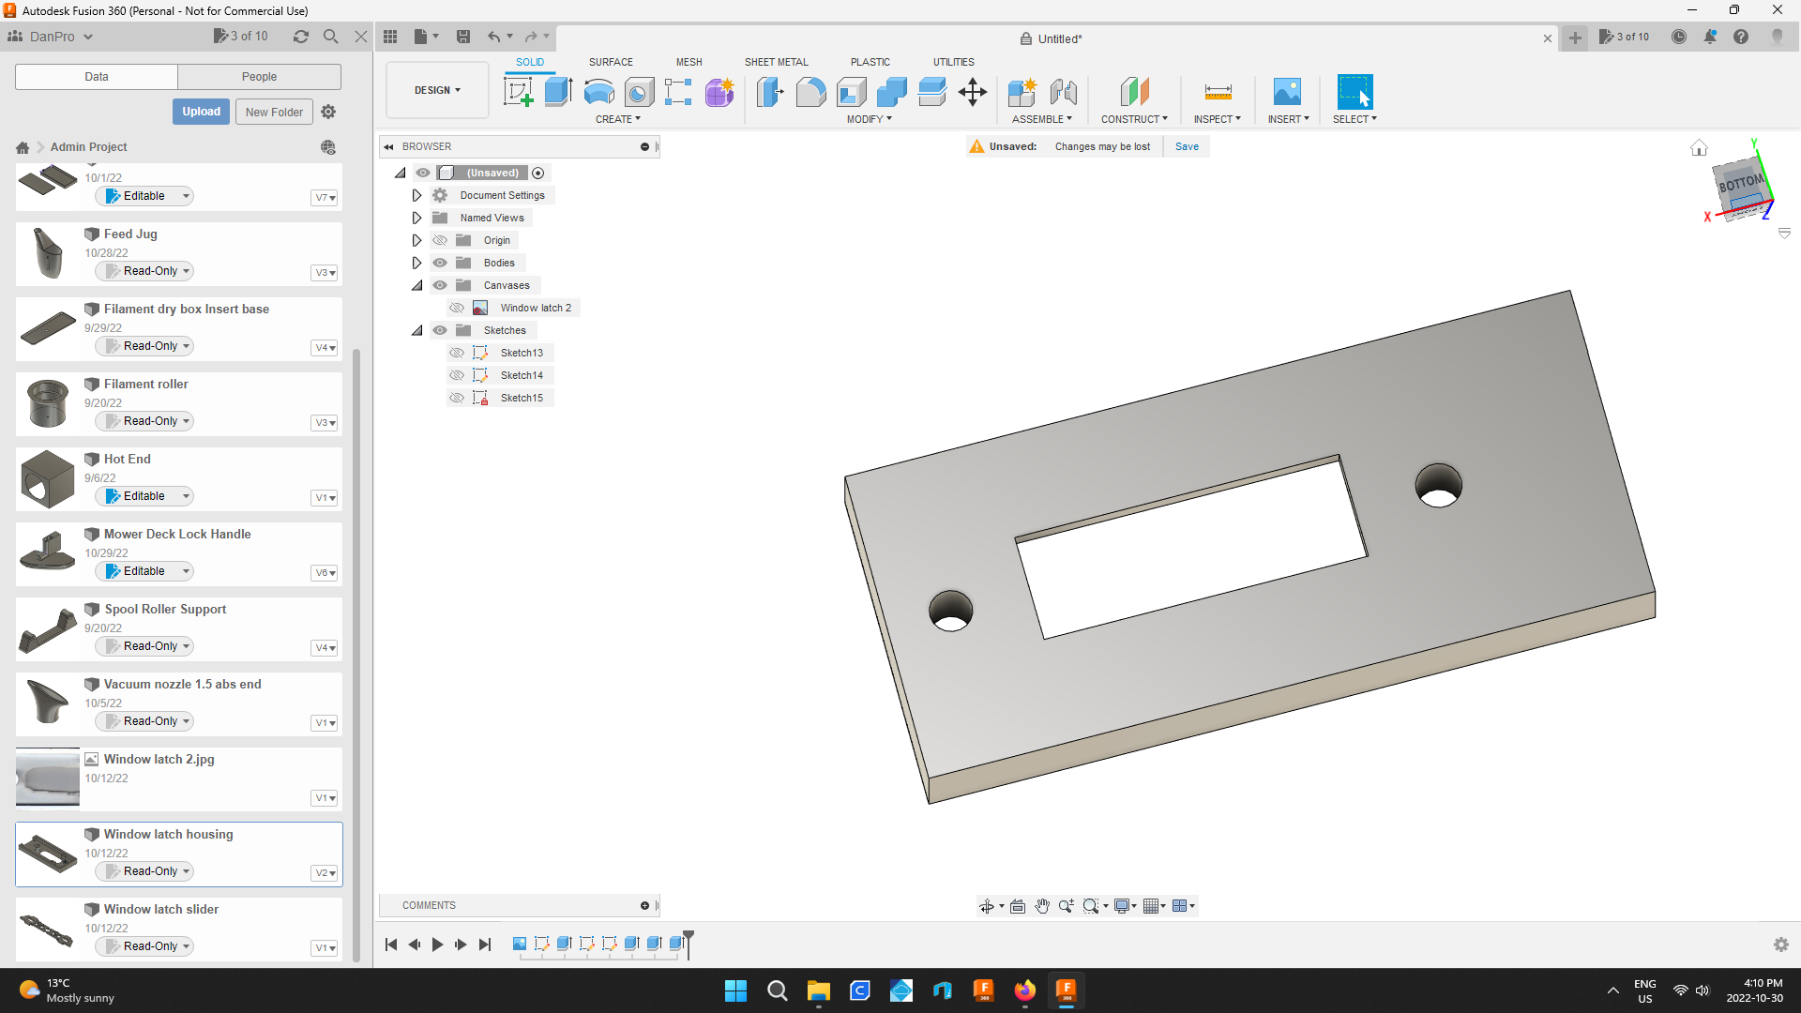The image size is (1801, 1013).
Task: Expand the Origin node in the browser
Action: coord(416,240)
